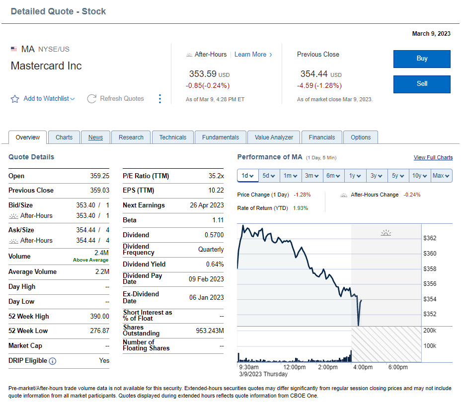
Task: Click the sun icon beside After-Hours Change
Action: [344, 195]
